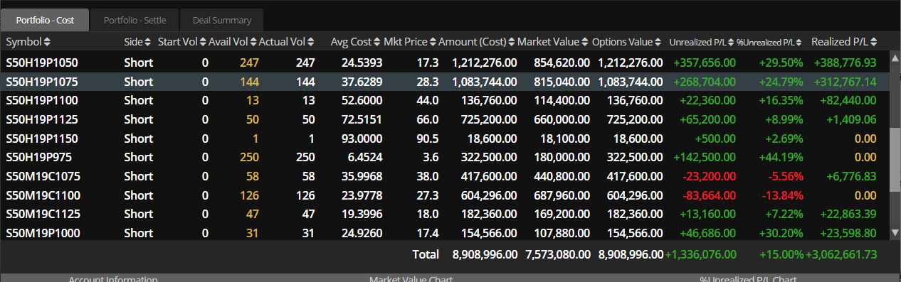Click the table scrollbar down arrow
Screen dimensions: 901x282
pyautogui.click(x=895, y=232)
